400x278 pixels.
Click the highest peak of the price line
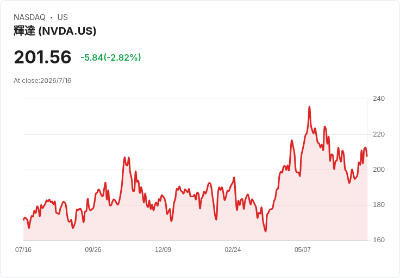pos(309,107)
